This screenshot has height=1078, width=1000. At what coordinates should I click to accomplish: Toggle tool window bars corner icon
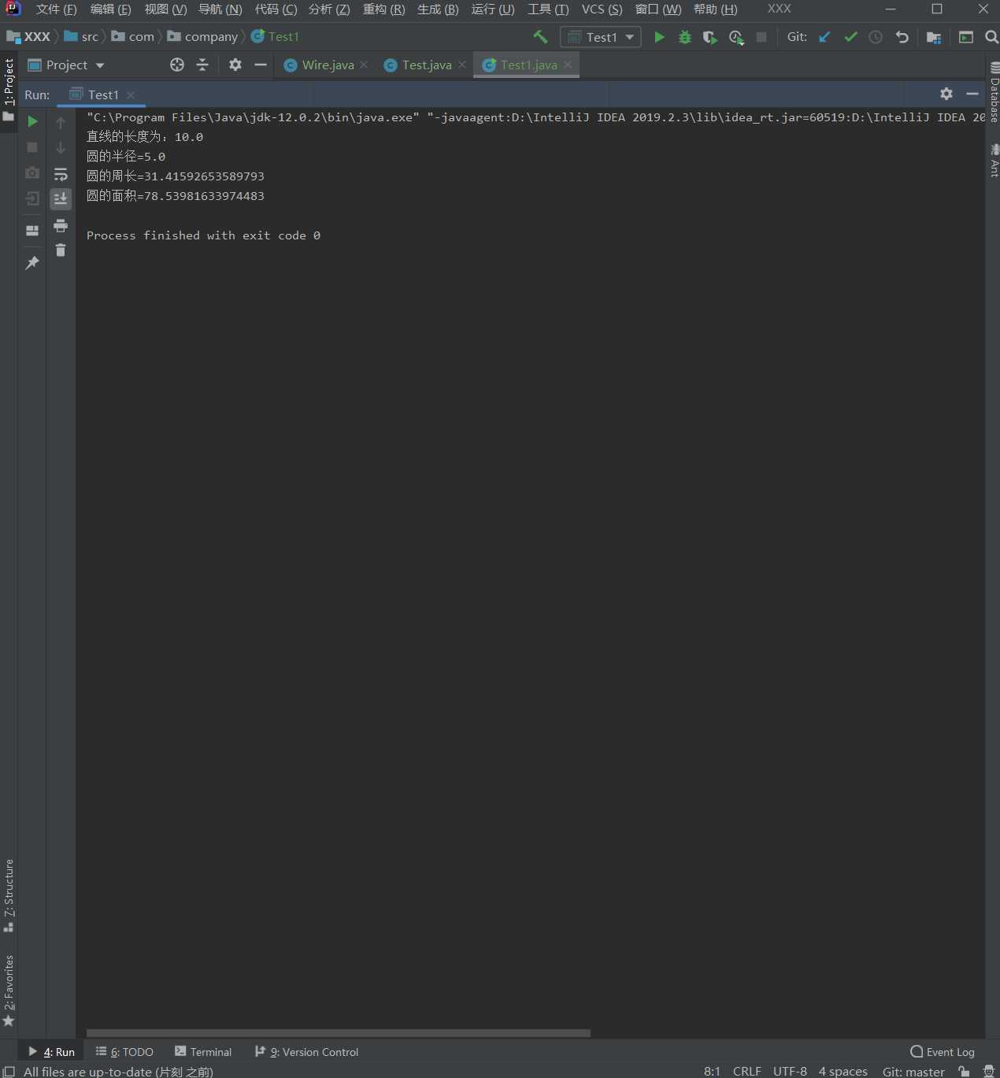(x=9, y=1071)
